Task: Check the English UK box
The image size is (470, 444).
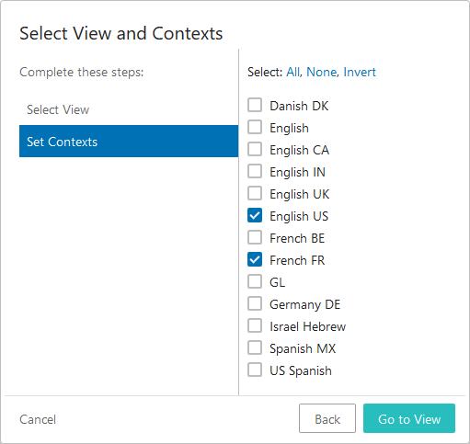Action: [x=255, y=193]
